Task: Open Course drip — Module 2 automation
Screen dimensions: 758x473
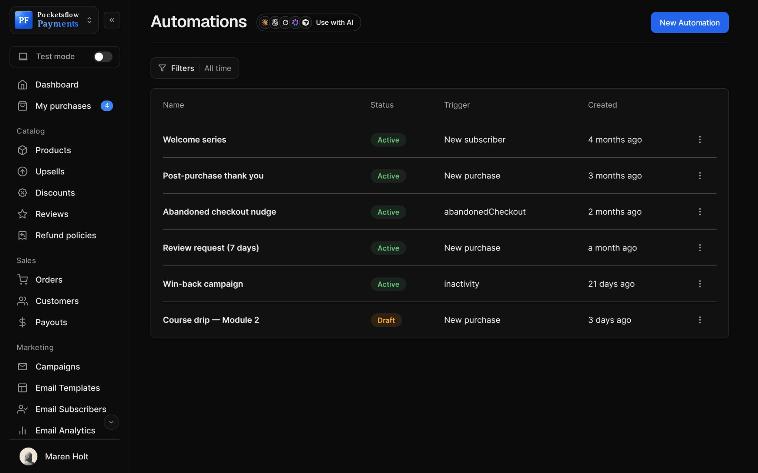Action: click(211, 320)
